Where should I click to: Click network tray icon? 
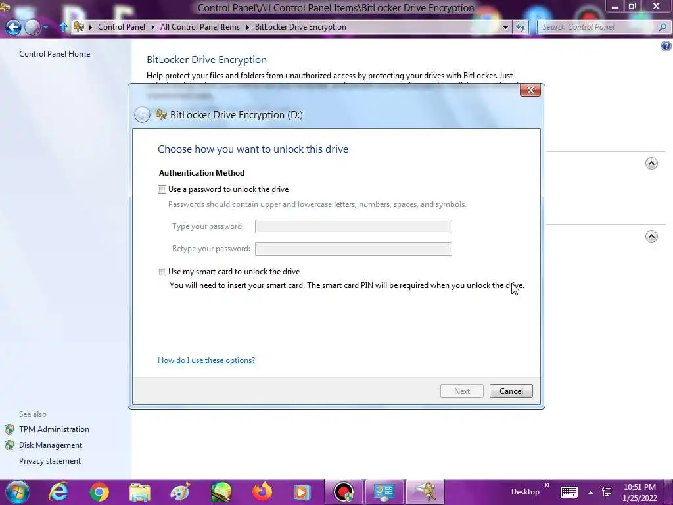[607, 492]
